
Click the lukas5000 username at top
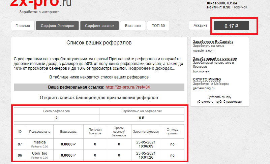(x=216, y=3)
